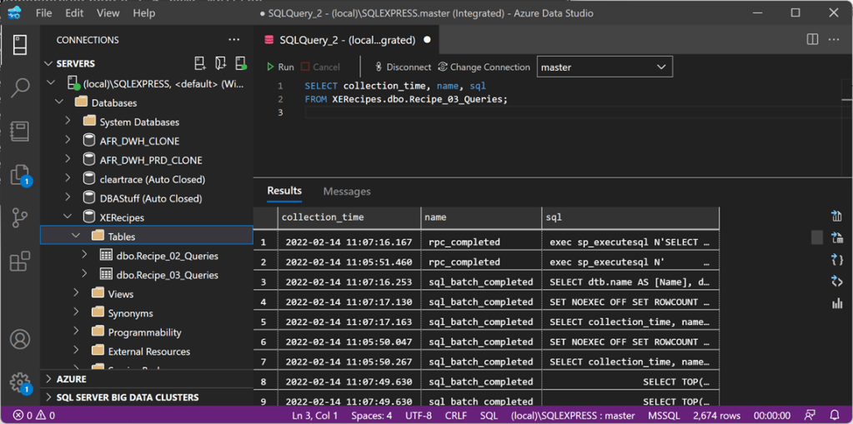Click inside the SQL editor on line 3
The height and width of the screenshot is (424, 853).
coord(500,112)
